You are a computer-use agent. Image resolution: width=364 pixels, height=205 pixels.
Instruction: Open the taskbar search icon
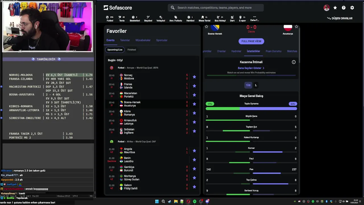pos(163,201)
